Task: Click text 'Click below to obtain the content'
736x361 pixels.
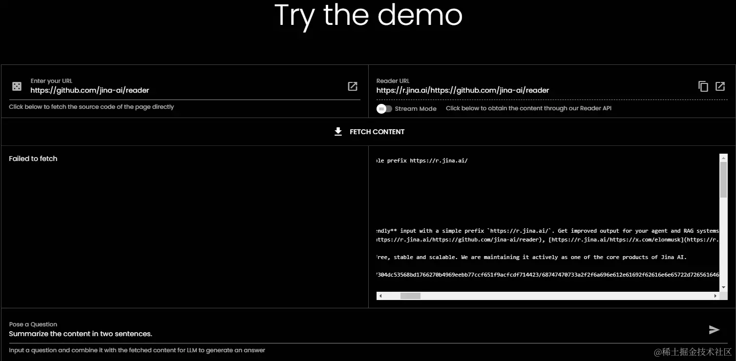Action: (x=528, y=108)
